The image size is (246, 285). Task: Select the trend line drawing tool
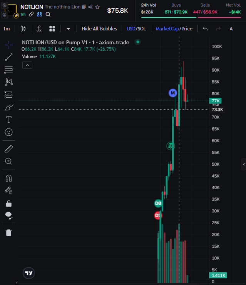click(9, 57)
